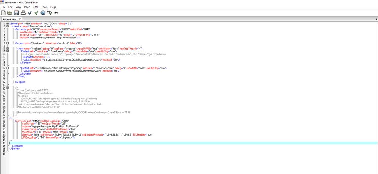Open the View menu

point(18,7)
